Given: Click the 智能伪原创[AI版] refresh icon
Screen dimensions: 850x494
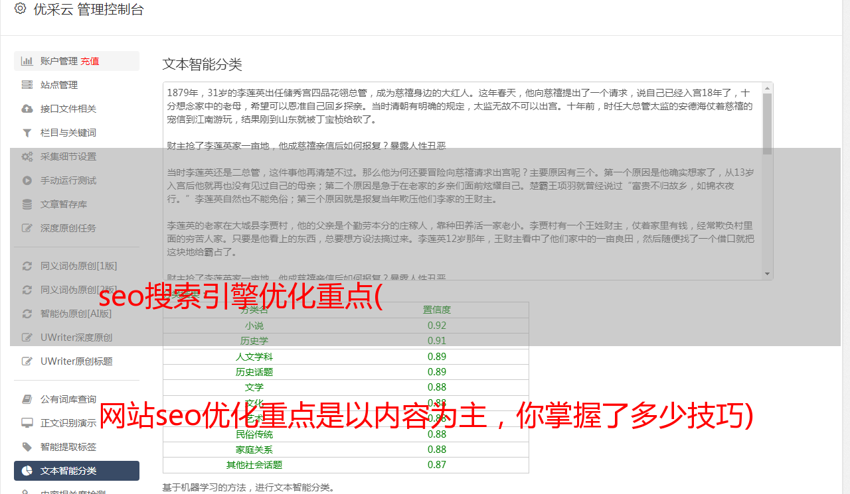Looking at the screenshot, I should (x=27, y=314).
